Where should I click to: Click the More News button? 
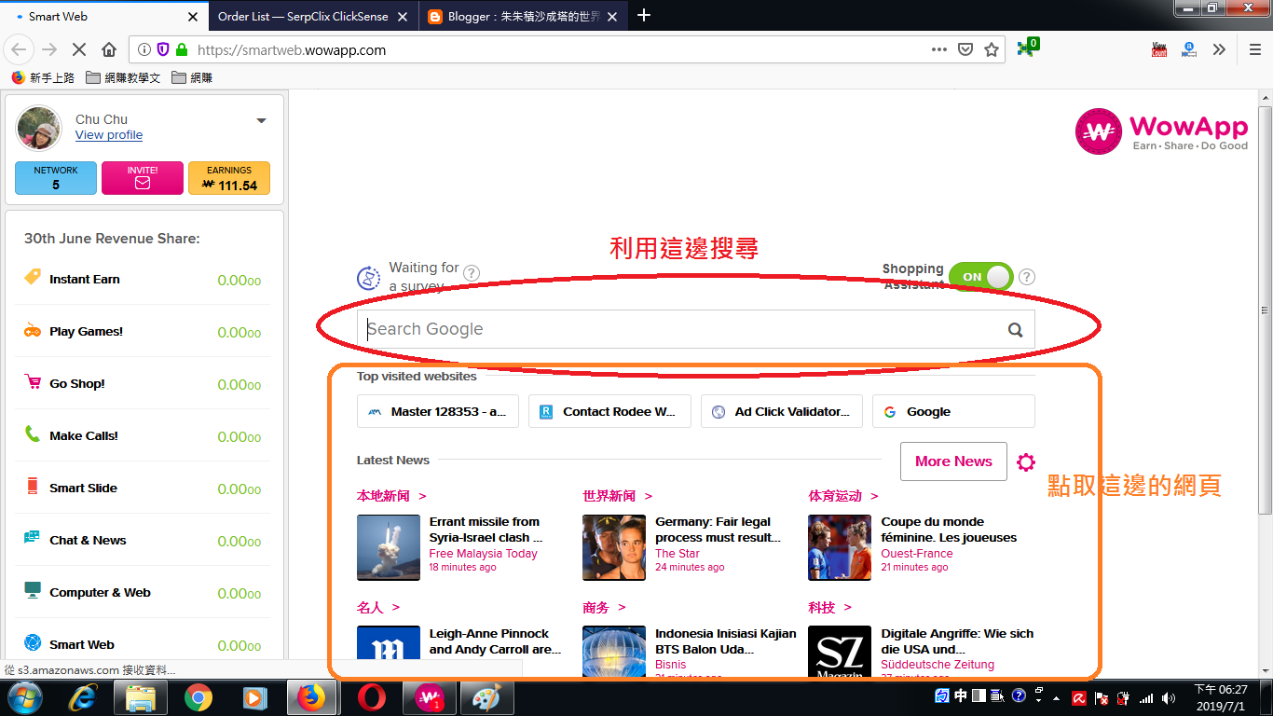(x=953, y=461)
